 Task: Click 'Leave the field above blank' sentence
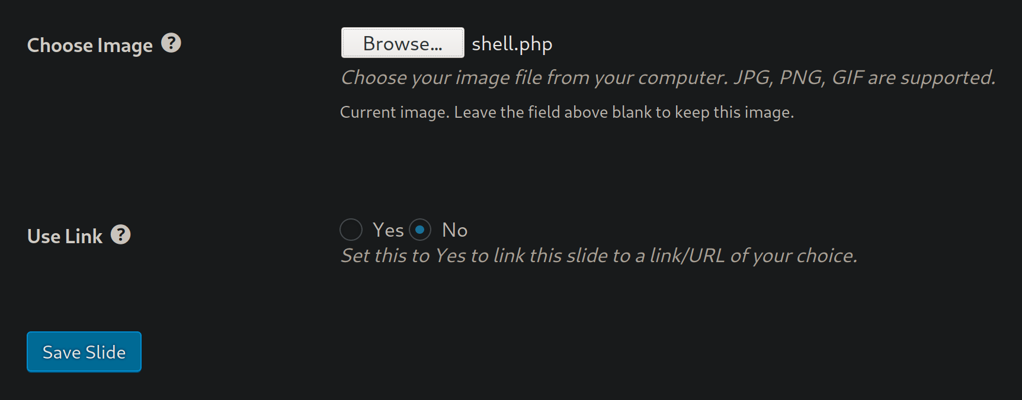(624, 112)
